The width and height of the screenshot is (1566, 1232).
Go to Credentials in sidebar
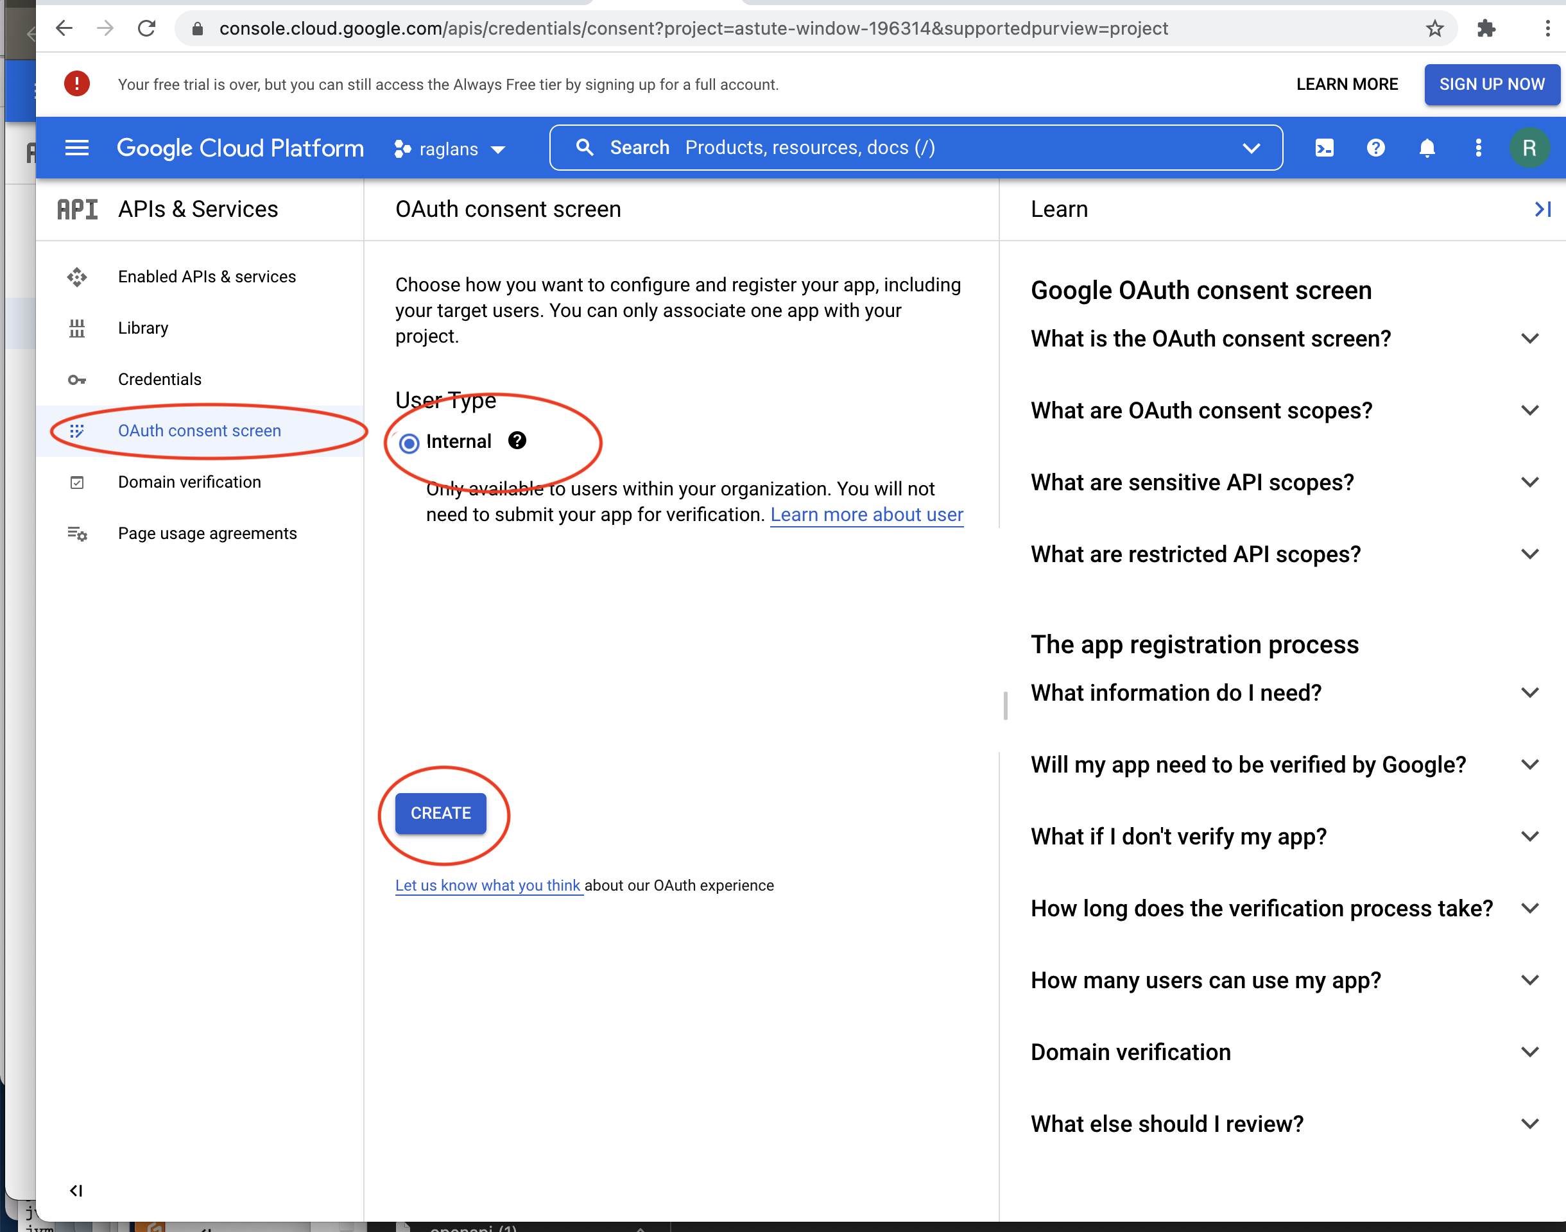click(x=159, y=379)
